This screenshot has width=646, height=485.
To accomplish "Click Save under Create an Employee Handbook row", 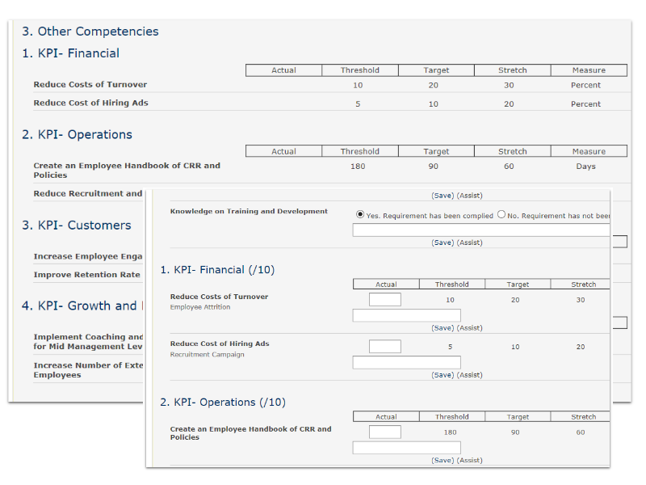I will [x=443, y=460].
